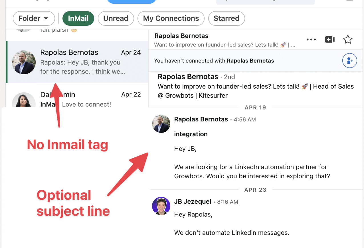
Task: Star the Rapolas Bernotas conversation
Action: (348, 39)
